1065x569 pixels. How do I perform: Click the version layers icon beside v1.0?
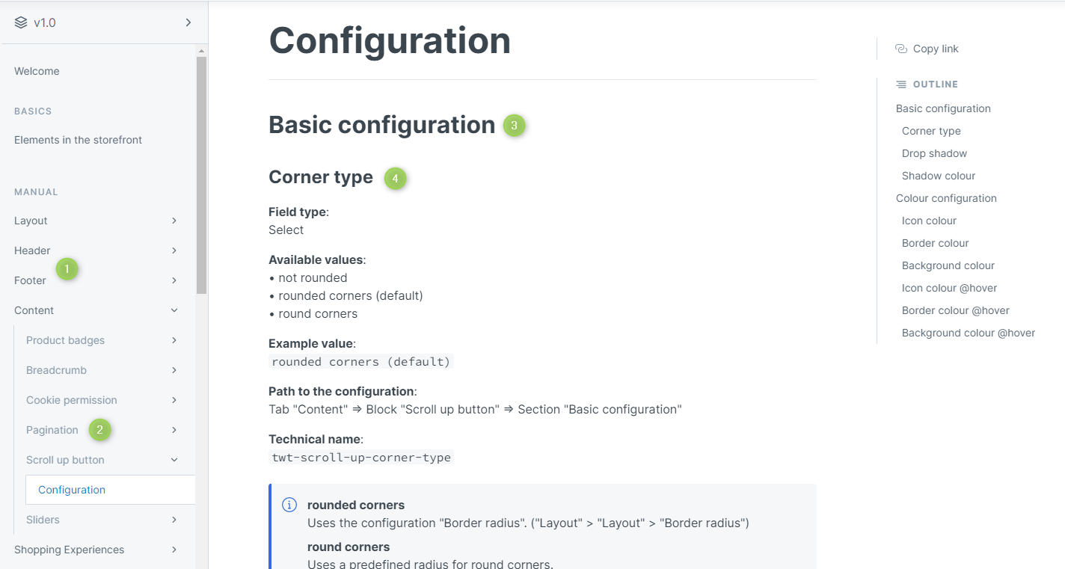21,22
